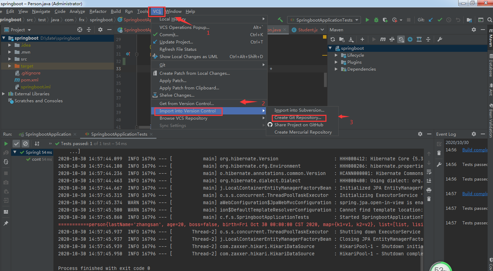Expand Maven Dependencies node
The width and height of the screenshot is (493, 271).
336,69
